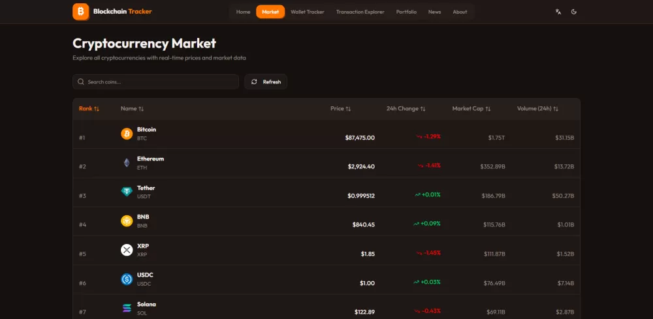Sort table by 24h Change column
Screen dimensions: 653x319
click(x=406, y=108)
